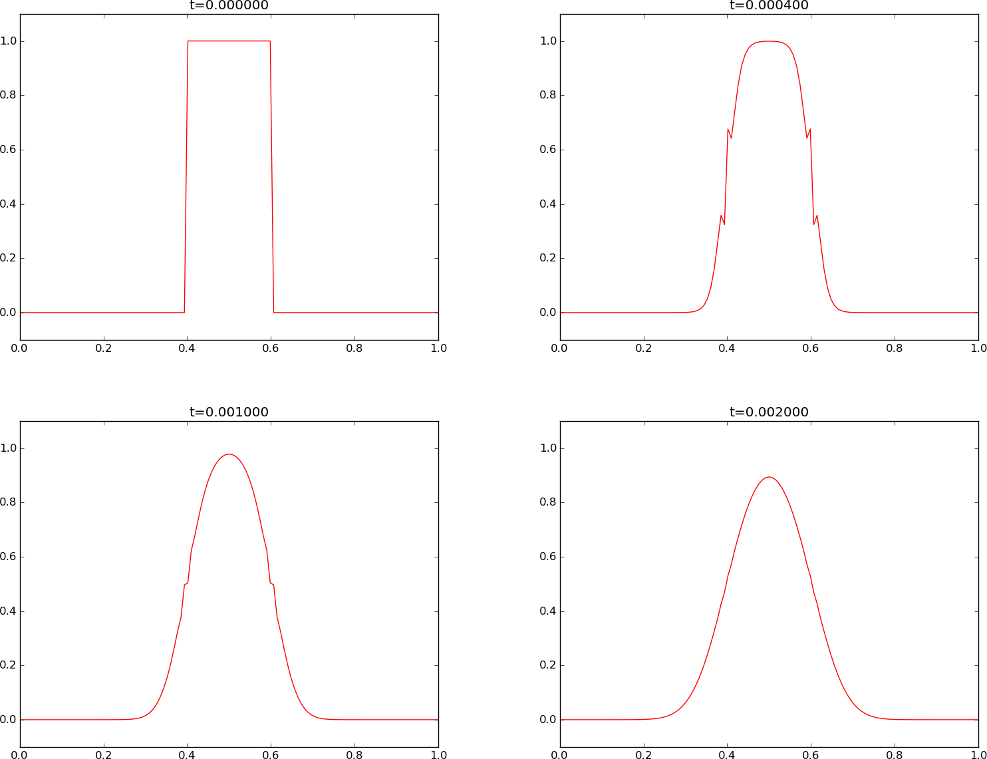
Task: Click y-axis label 1.0 in the t=0.000000 plot
Action: tap(9, 41)
